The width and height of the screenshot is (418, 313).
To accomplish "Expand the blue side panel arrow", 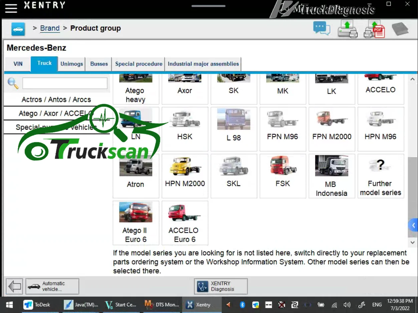I will click(x=414, y=225).
